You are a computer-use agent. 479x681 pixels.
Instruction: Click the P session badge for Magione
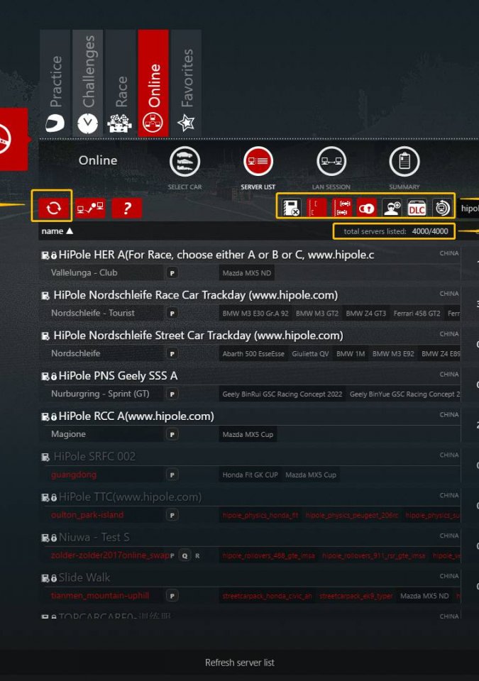coord(172,435)
